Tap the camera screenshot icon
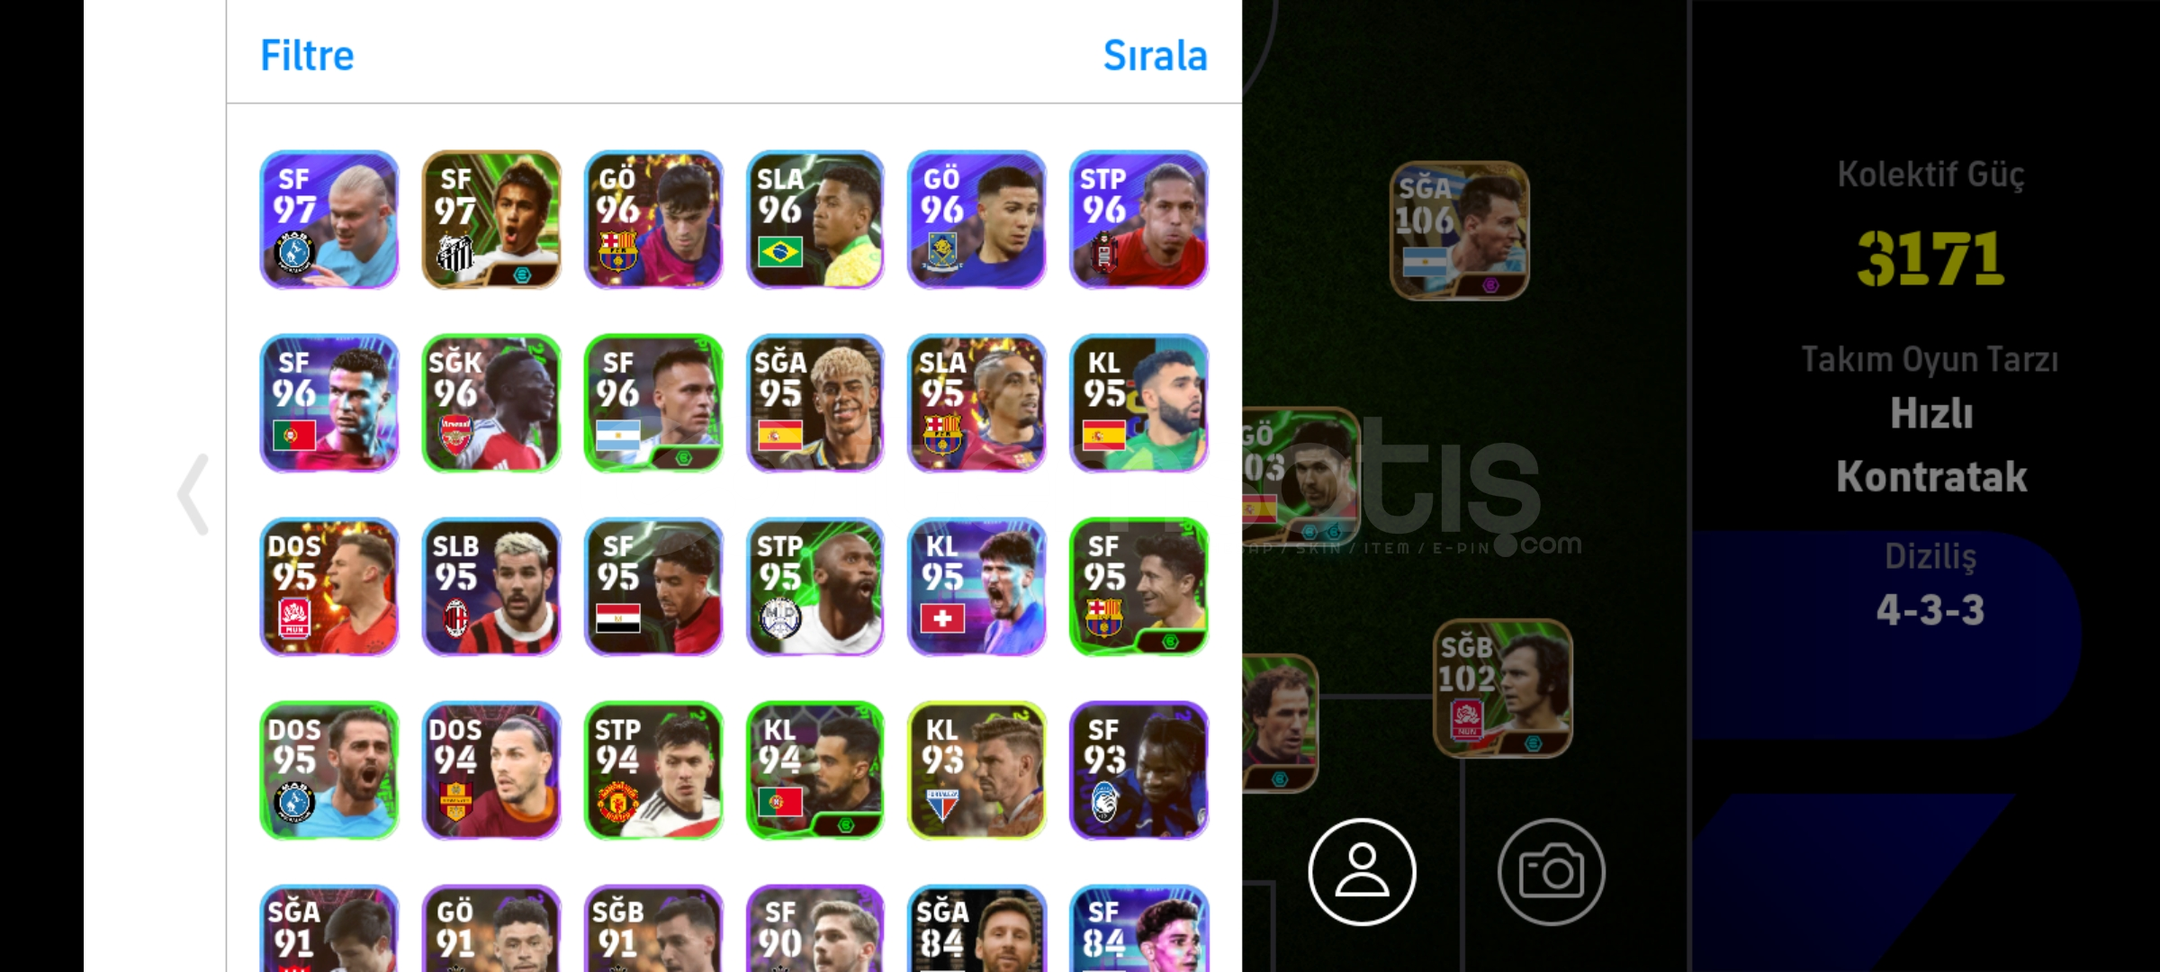Viewport: 2160px width, 972px height. (x=1551, y=871)
